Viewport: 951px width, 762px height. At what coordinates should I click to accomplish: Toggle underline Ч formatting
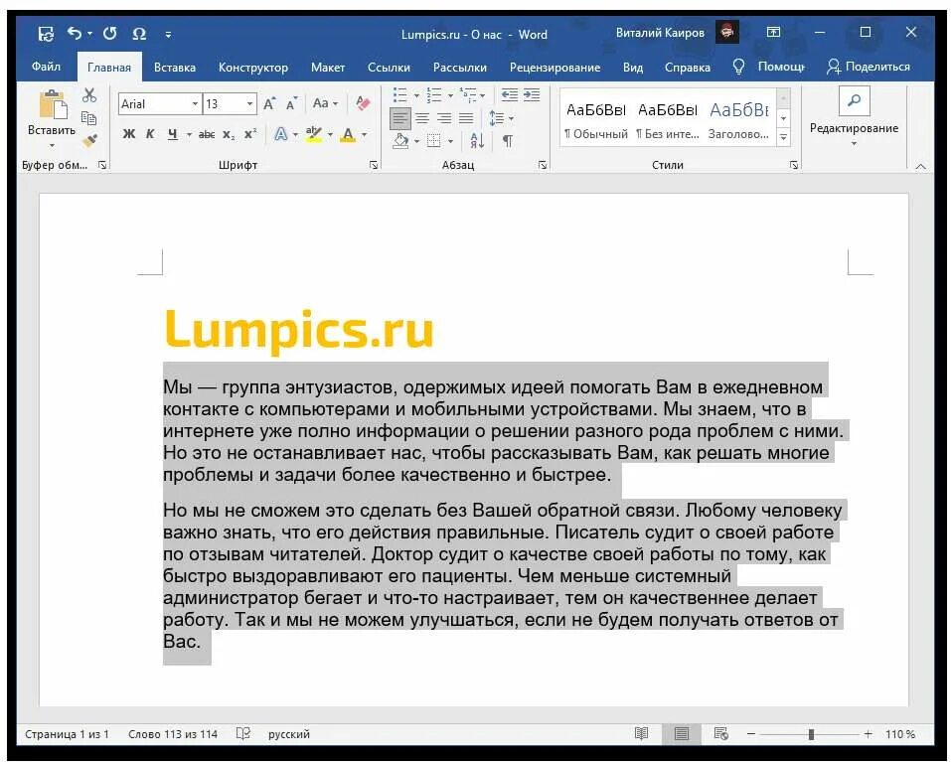pos(173,134)
